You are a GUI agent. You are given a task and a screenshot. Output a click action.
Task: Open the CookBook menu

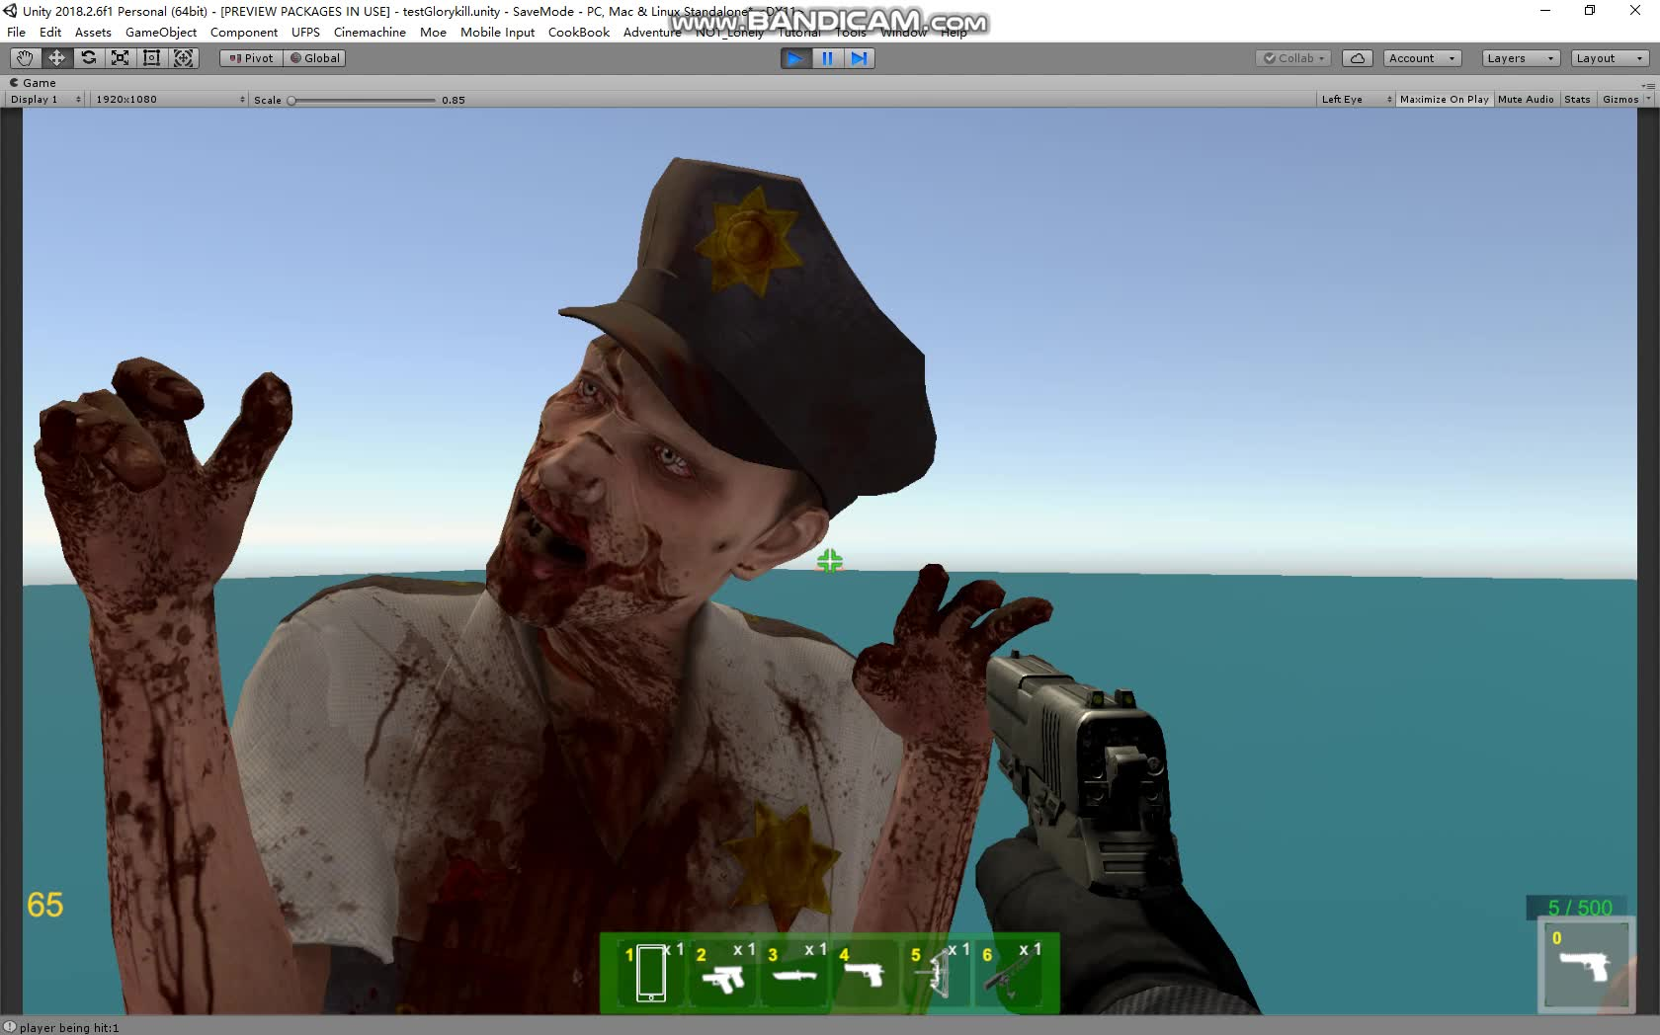[x=579, y=32]
